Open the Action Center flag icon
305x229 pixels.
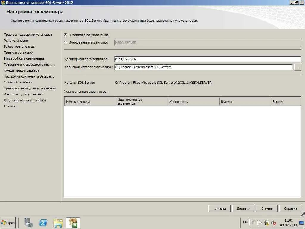[259, 222]
